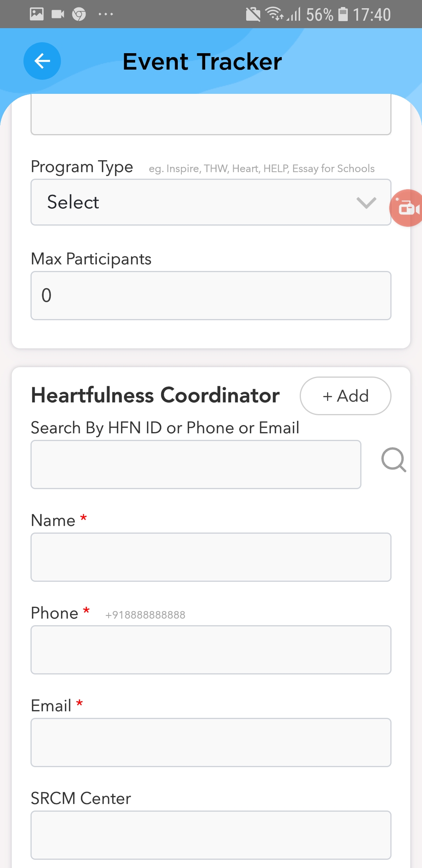
Task: Tap the Email input field
Action: click(x=211, y=742)
